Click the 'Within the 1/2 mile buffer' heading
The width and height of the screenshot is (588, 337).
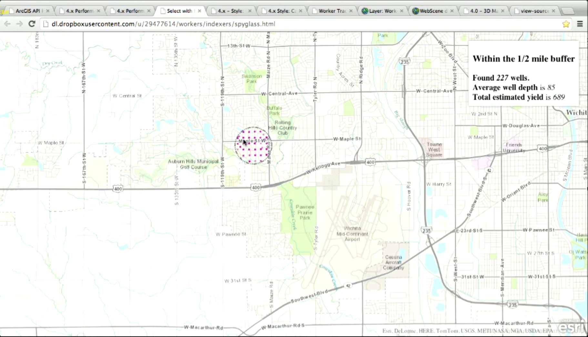click(524, 59)
